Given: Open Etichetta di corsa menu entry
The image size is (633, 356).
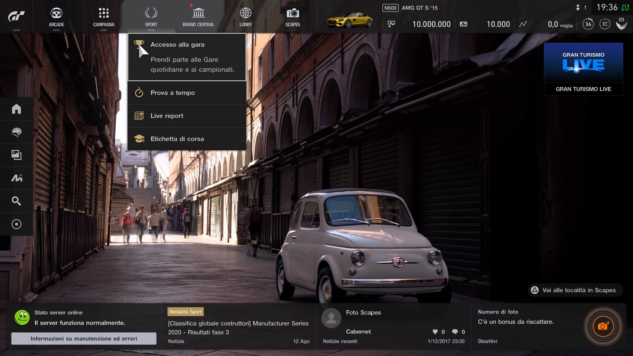Looking at the screenshot, I should [187, 139].
